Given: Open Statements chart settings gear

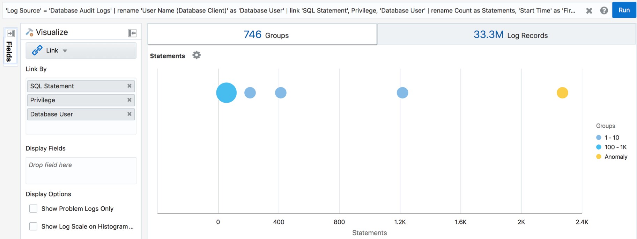Looking at the screenshot, I should (x=197, y=55).
